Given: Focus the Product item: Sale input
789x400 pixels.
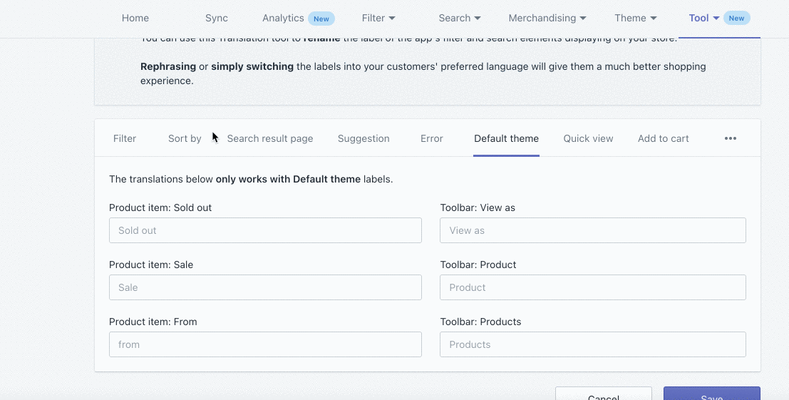Looking at the screenshot, I should click(265, 287).
